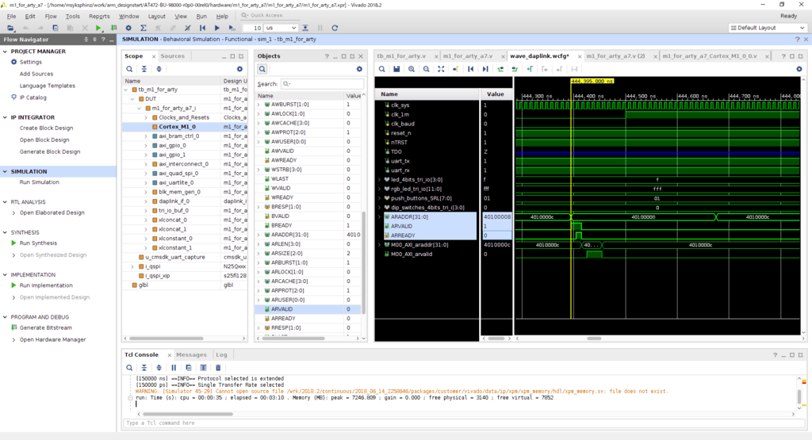Click the Next Transition icon in waveform toolbar

click(x=515, y=69)
